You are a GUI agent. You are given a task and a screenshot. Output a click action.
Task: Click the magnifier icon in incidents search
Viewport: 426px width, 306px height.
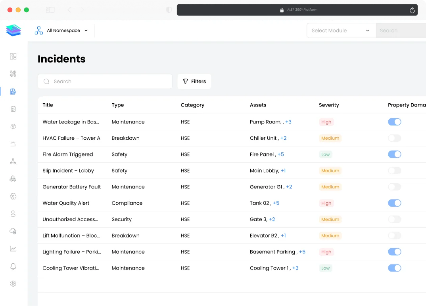pos(46,81)
